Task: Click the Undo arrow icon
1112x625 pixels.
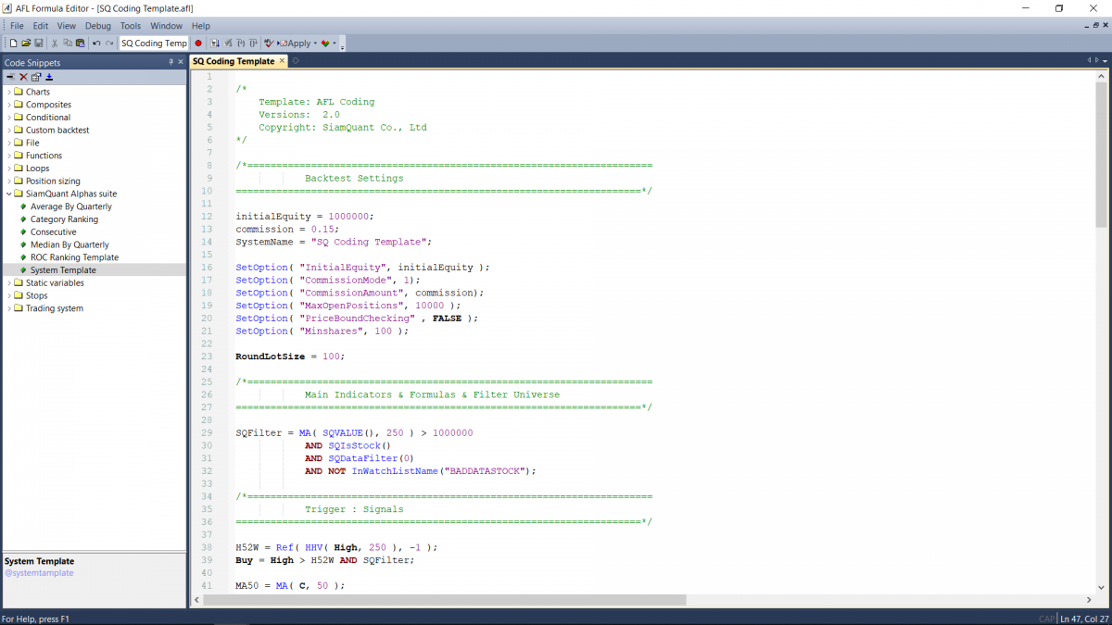Action: point(96,44)
